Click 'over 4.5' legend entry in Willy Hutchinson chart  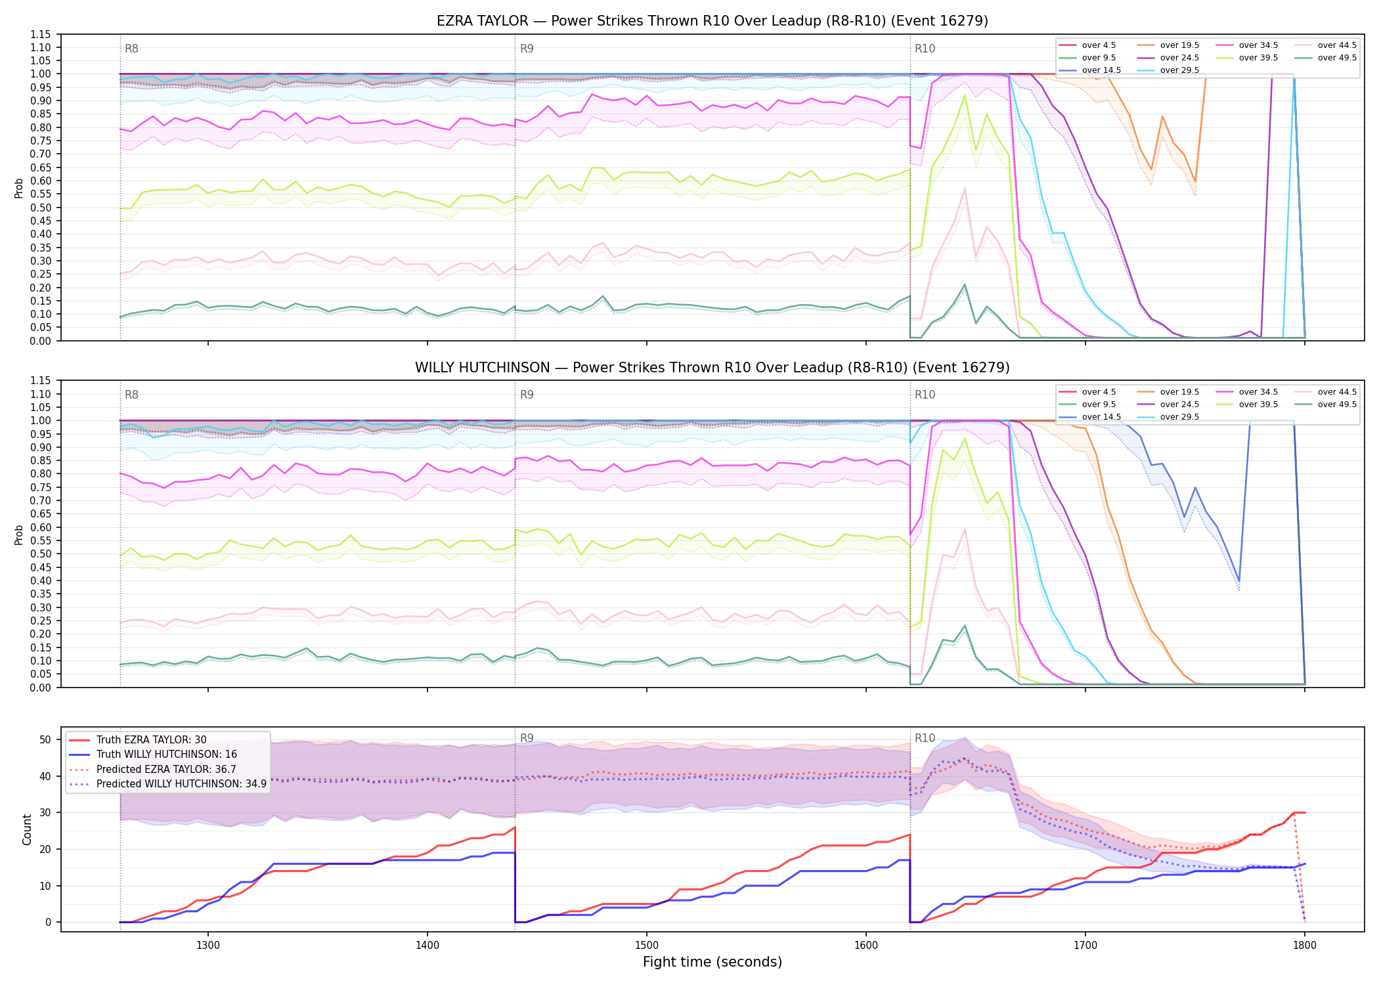pyautogui.click(x=1087, y=392)
